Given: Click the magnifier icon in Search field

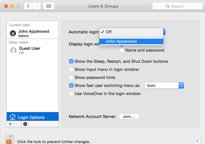Looking at the screenshot, I should (168, 6).
